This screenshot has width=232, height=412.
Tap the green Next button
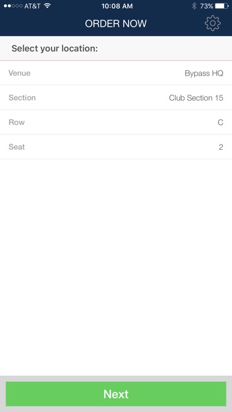(116, 394)
